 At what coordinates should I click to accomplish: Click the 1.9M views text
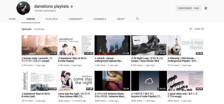(x=100, y=65)
